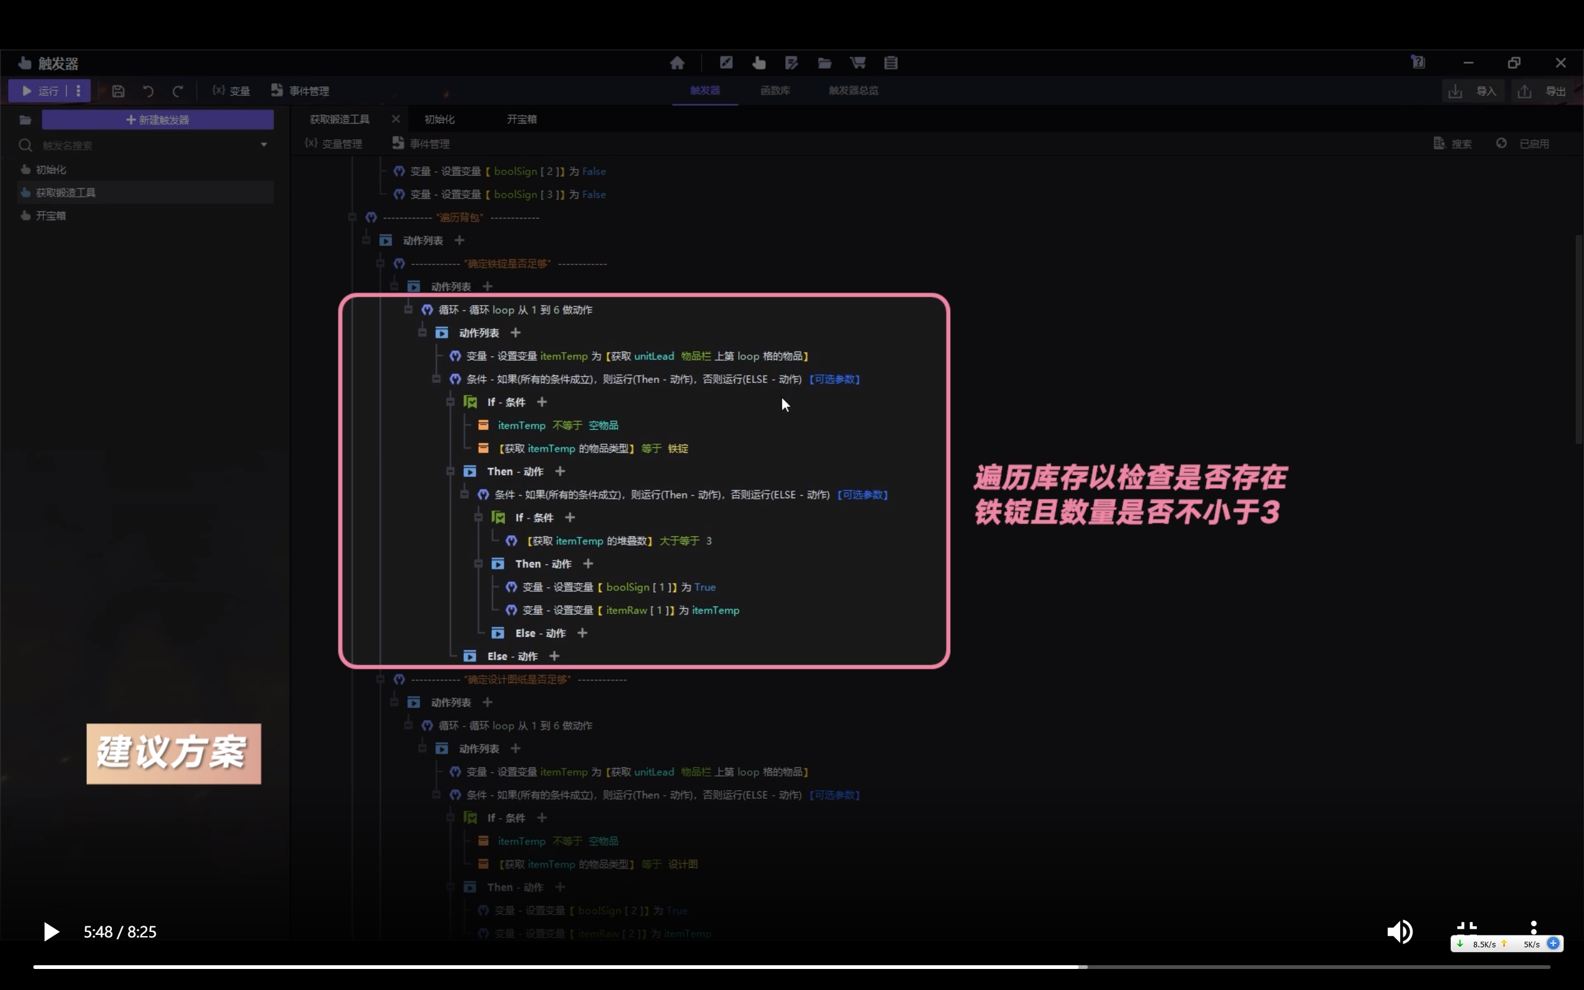Collapse the If - 条件 node above itemTemp 不等于 空物品
Screen dimensions: 1584x990
point(450,402)
